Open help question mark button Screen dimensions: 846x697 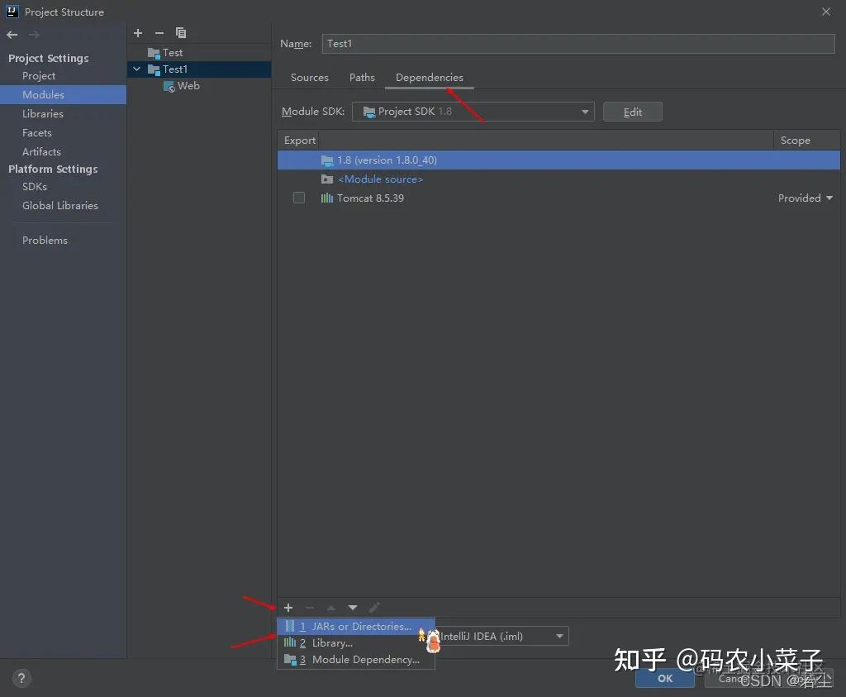point(21,678)
